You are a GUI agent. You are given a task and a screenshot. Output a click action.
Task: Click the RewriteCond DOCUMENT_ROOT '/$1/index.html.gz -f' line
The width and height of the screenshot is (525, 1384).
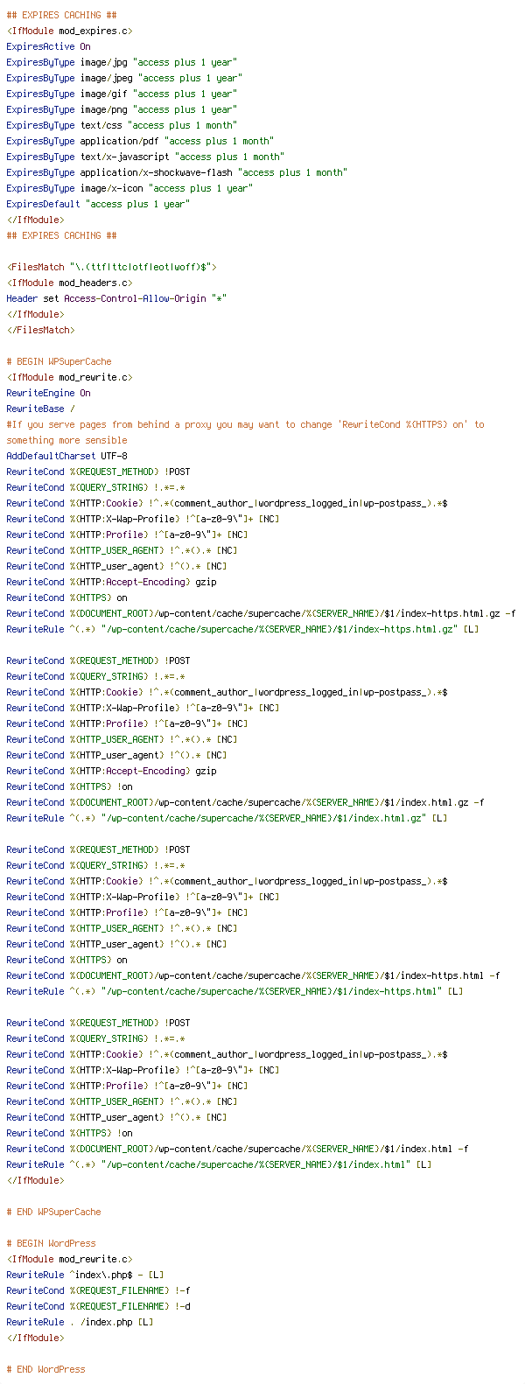245,802
